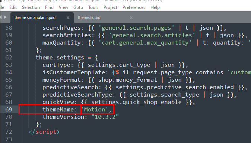Click line number 67 in gutter
This screenshot has height=143, width=251.
[9, 94]
